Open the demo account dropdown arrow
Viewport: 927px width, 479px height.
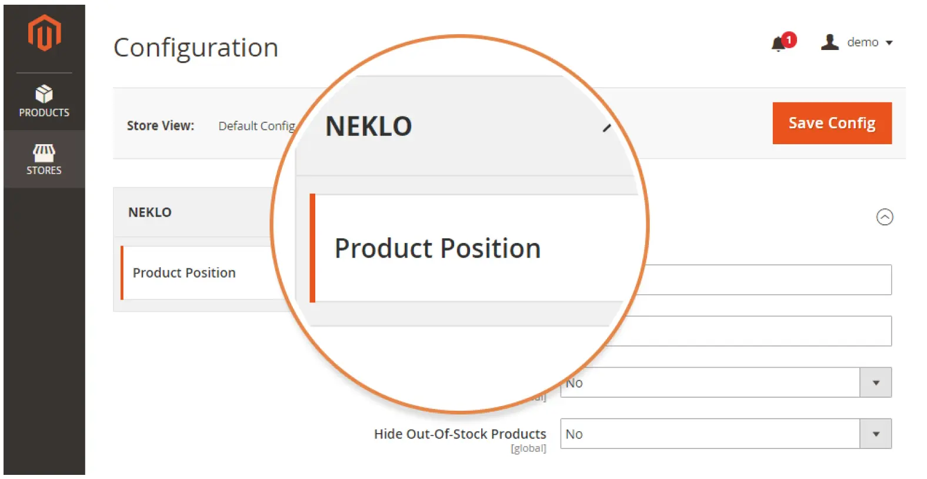889,43
